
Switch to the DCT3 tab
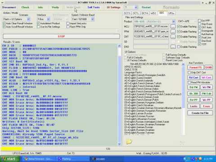click(127, 13)
